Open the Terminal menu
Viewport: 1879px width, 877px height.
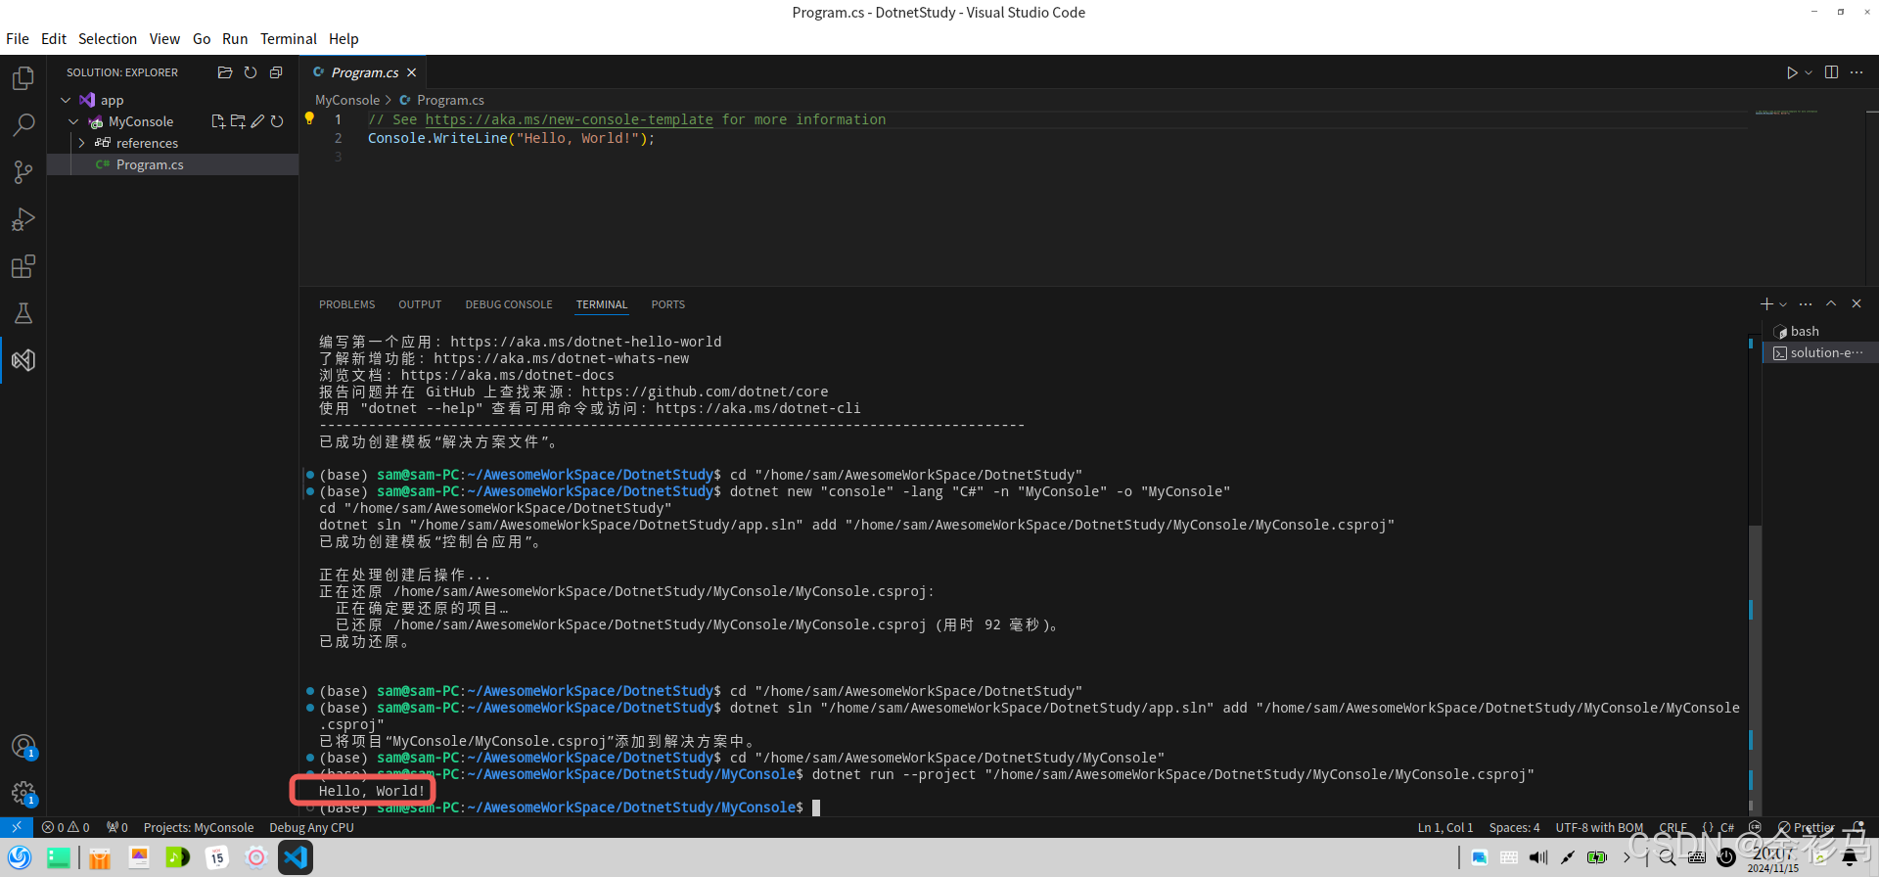[x=289, y=39]
